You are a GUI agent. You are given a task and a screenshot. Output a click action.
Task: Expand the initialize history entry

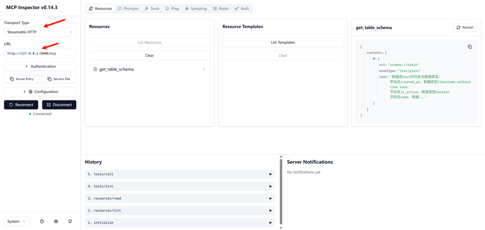180,223
